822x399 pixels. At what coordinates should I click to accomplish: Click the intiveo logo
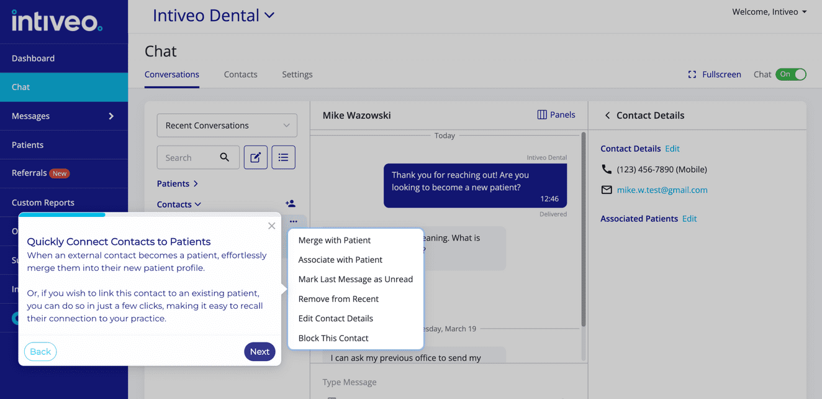56,21
